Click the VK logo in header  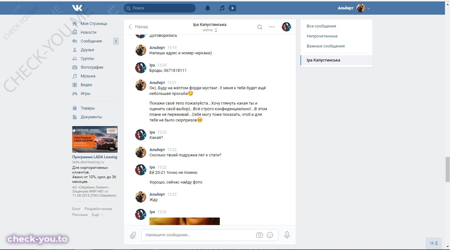[x=77, y=8]
